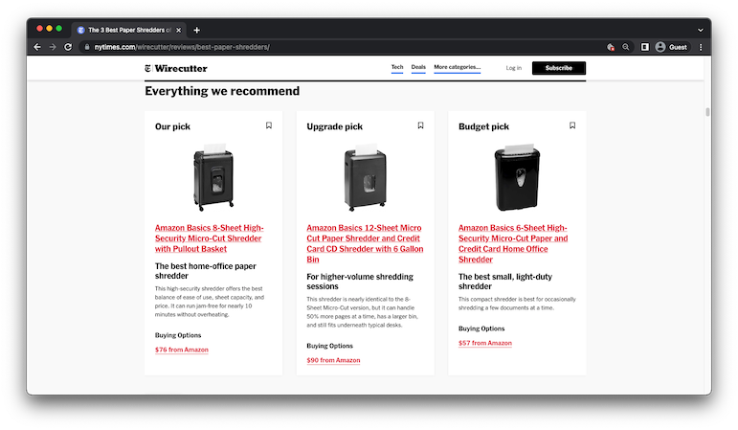Image resolution: width=738 pixels, height=430 pixels.
Task: Open the Tech category
Action: click(x=397, y=67)
